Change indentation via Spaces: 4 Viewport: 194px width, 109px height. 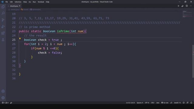[140, 103]
